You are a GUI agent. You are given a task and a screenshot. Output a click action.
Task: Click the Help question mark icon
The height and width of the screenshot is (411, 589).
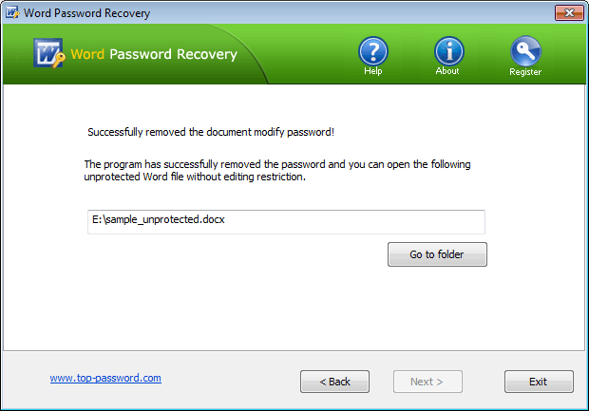(373, 50)
